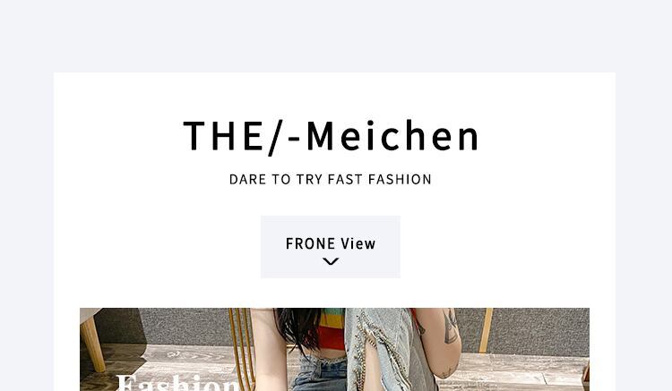Screen dimensions: 672x391
Task: Open the fashion model banner photo
Action: [334, 350]
